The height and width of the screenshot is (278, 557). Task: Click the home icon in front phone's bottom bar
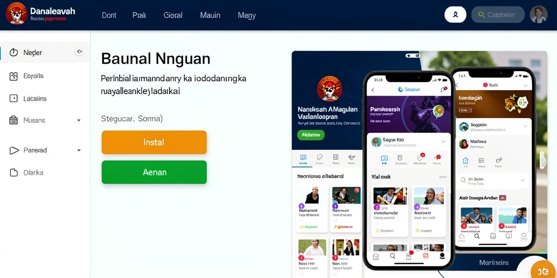[375, 256]
